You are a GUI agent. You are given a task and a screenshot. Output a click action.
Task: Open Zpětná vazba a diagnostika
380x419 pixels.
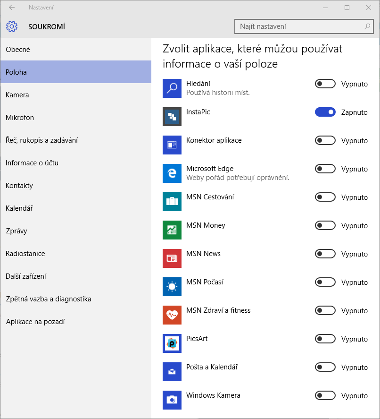pyautogui.click(x=76, y=299)
